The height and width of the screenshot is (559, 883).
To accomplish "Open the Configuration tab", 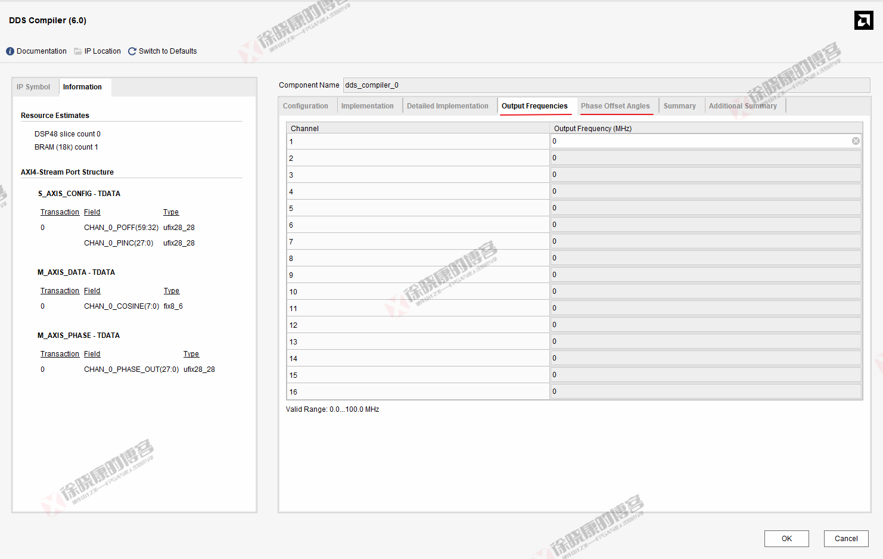I will [x=306, y=106].
